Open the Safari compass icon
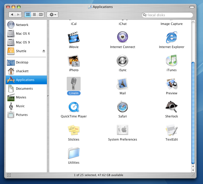 (x=122, y=107)
